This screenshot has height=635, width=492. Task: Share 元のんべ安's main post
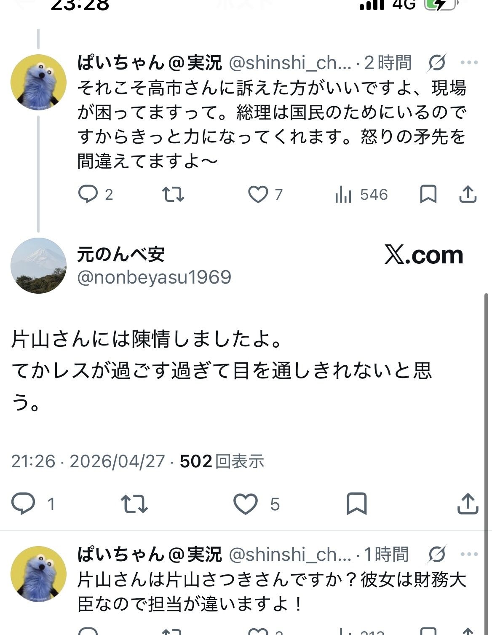468,504
